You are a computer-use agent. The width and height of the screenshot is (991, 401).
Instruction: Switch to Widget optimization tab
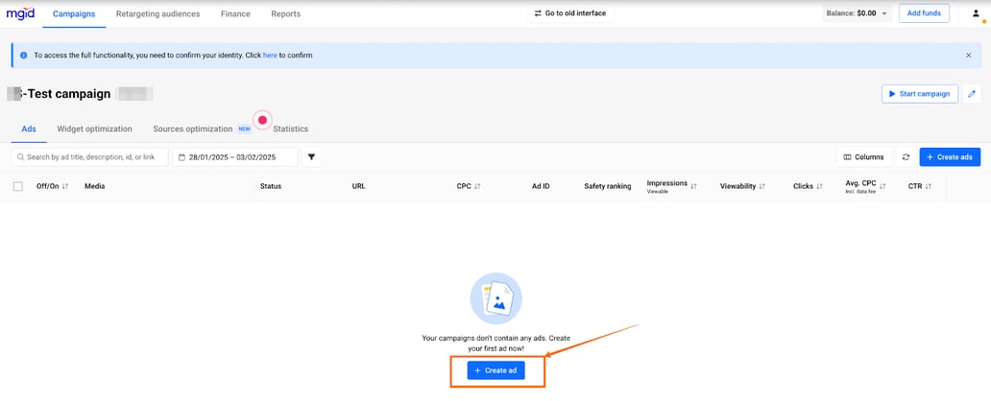(94, 129)
